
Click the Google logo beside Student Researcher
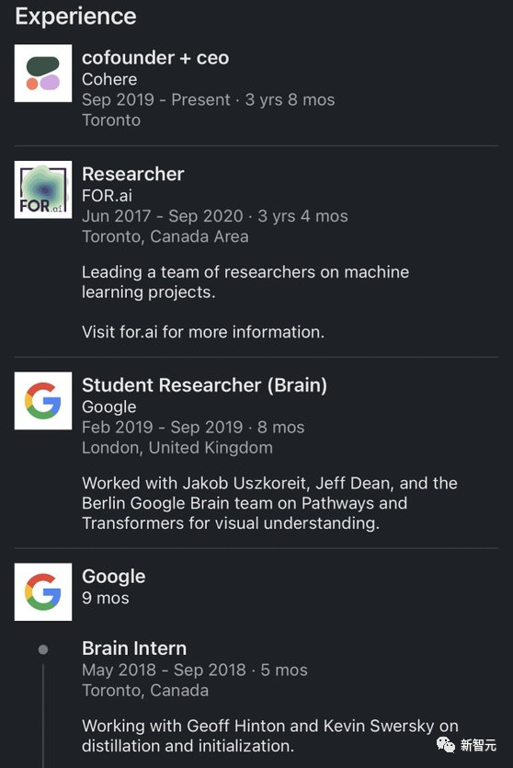[43, 401]
